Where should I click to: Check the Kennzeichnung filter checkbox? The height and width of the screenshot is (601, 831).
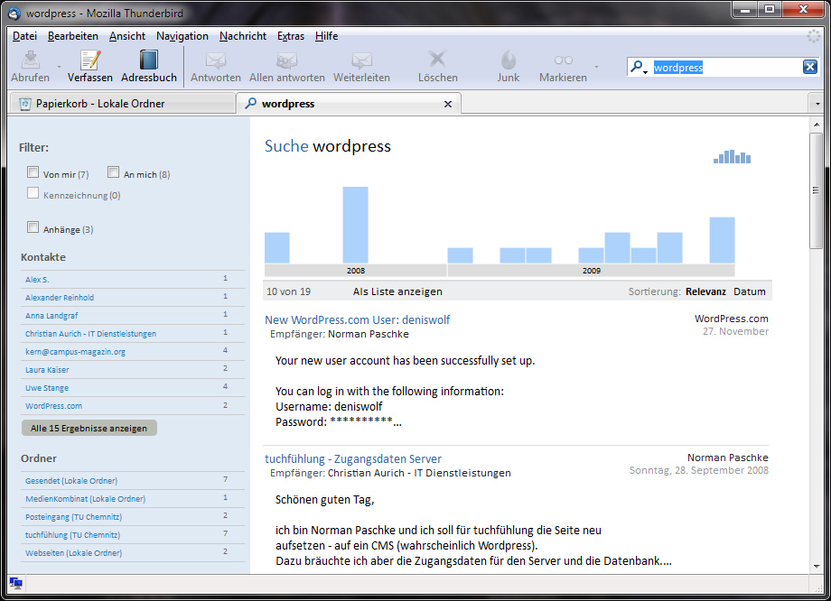(x=33, y=193)
